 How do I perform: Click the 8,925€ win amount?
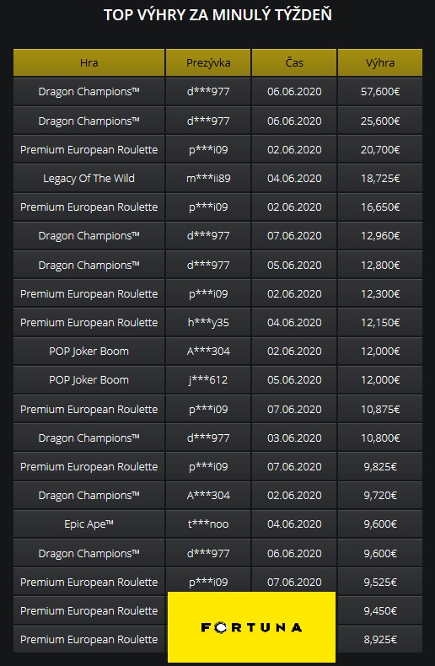pos(380,639)
